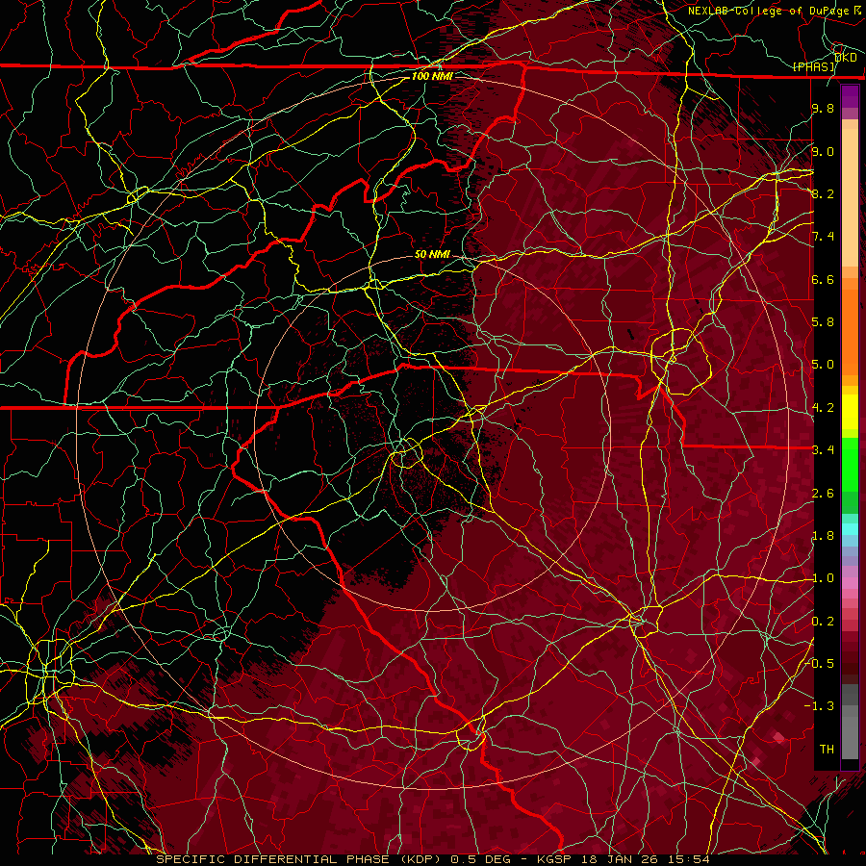Click the 1.0 value on the color scale
The height and width of the screenshot is (866, 866).
pyautogui.click(x=823, y=578)
